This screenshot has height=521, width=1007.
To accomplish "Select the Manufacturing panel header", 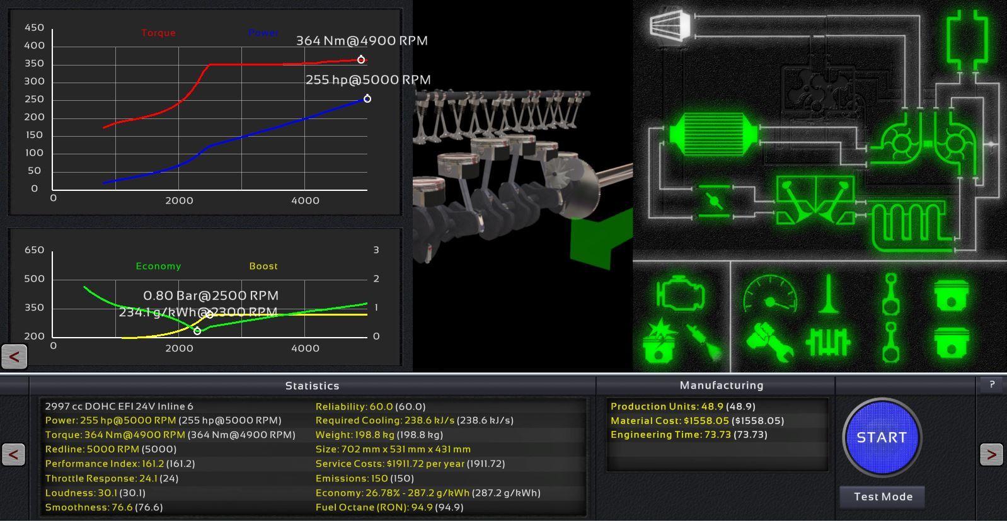I will (721, 385).
